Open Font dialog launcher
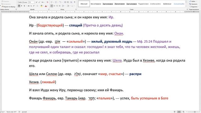Viewport: 201px width, 113px height. click(49, 9)
